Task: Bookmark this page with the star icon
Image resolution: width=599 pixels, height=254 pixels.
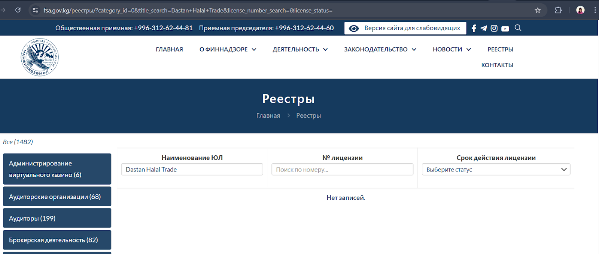Action: 538,10
